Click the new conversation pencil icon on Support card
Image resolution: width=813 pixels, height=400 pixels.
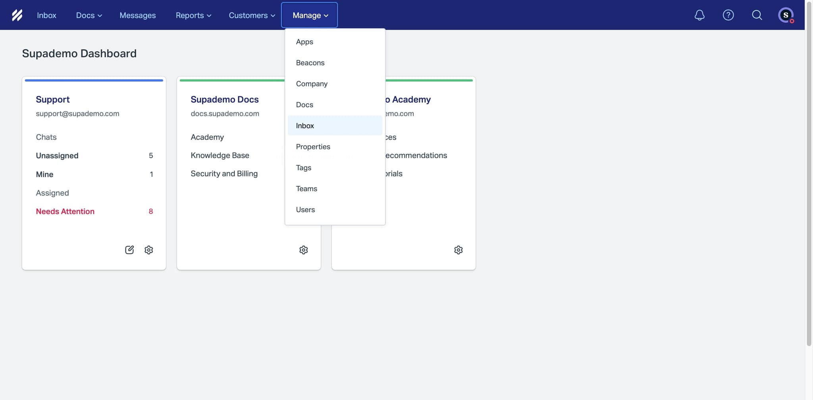tap(129, 250)
